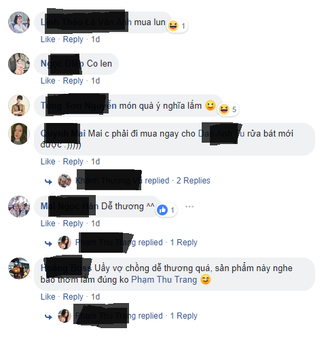This screenshot has width=326, height=337.
Task: Expand the '2 Replies' thread
Action: (x=194, y=181)
